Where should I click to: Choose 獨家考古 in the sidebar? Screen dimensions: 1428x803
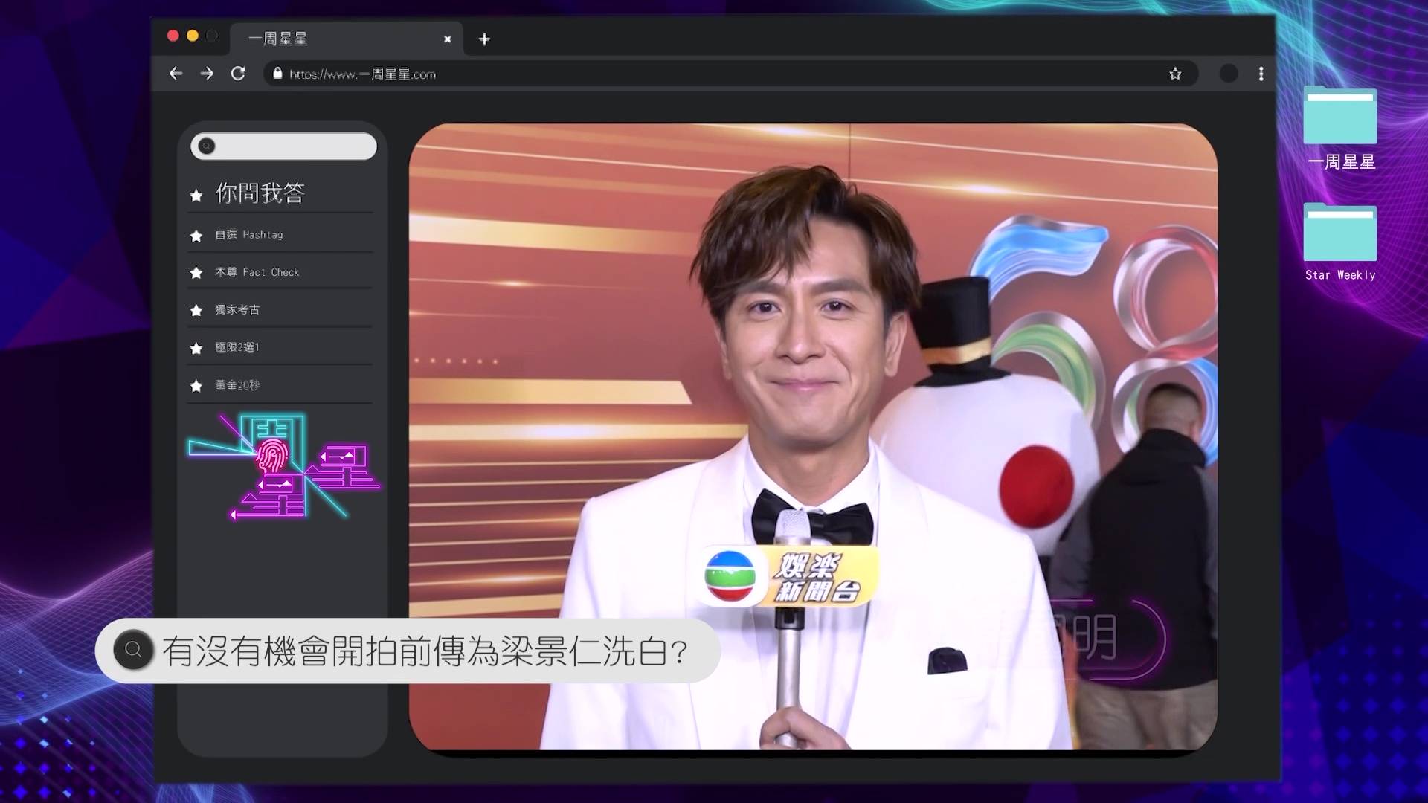click(237, 310)
